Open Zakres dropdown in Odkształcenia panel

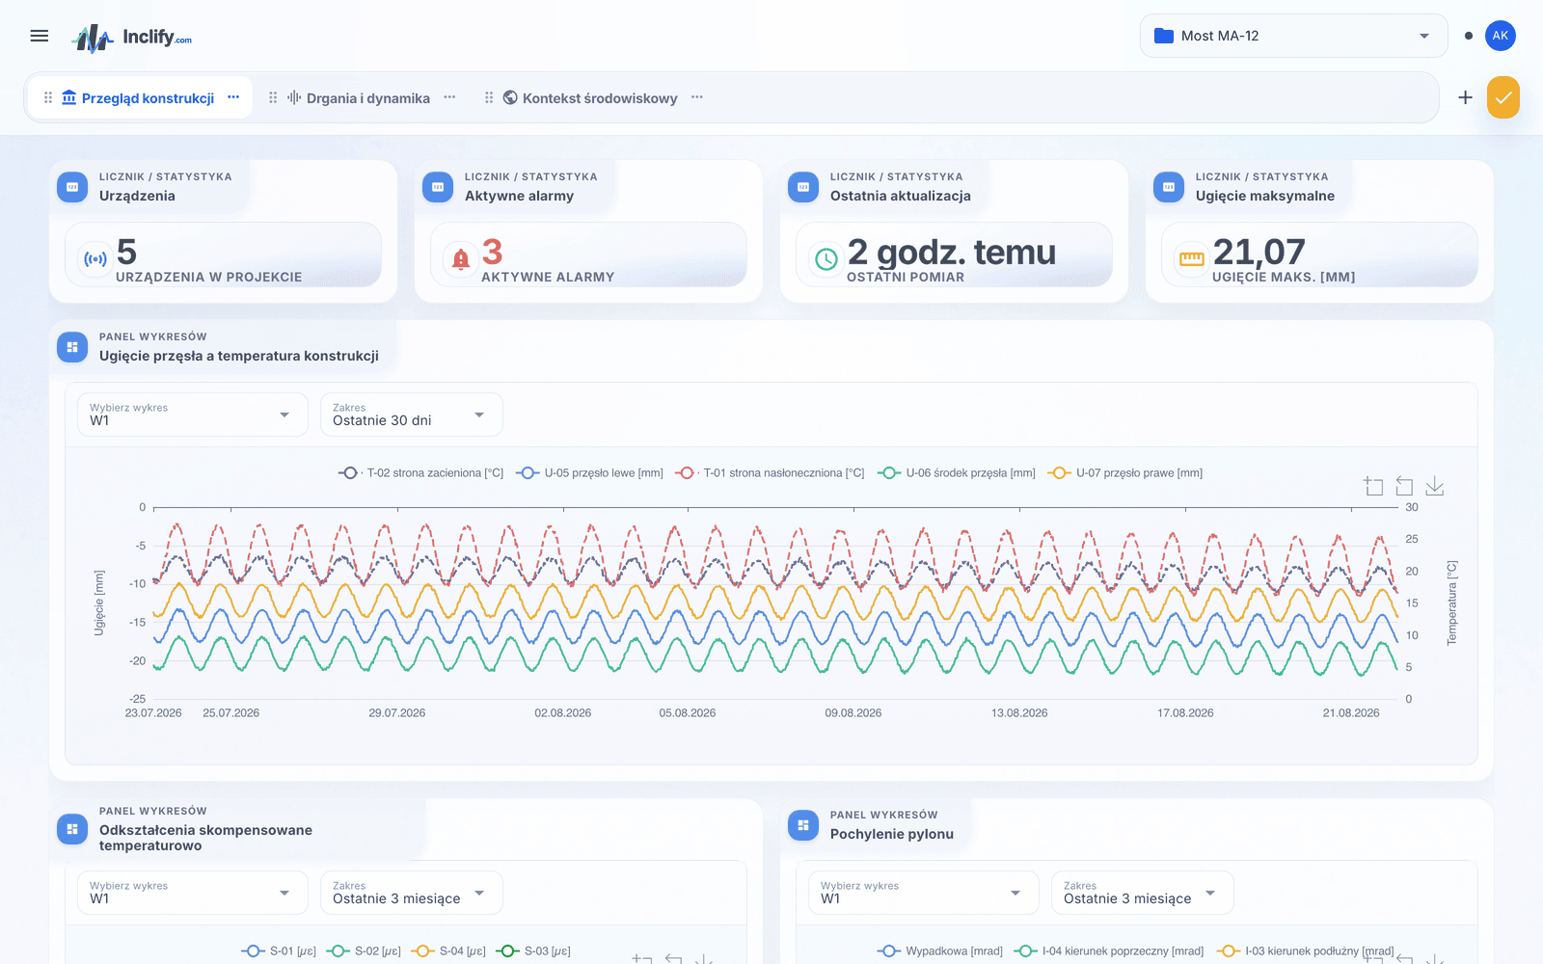point(412,893)
